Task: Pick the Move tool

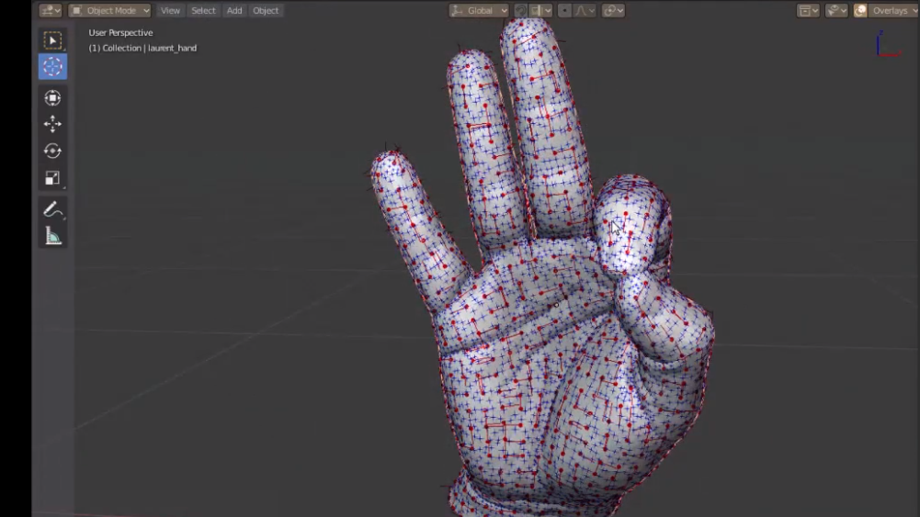Action: click(52, 124)
